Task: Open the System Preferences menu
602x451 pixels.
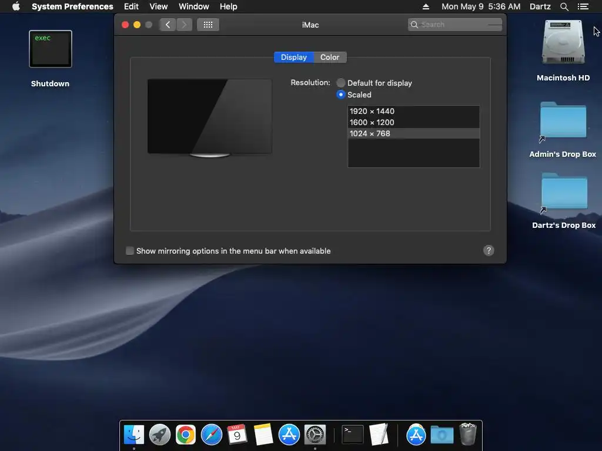Action: pyautogui.click(x=72, y=6)
